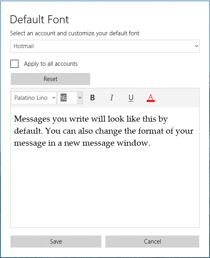Expand the font size list arrow
This screenshot has height=258, width=210.
tap(80, 98)
